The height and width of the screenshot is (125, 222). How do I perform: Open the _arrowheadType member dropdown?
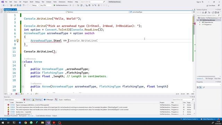pyautogui.click(x=161, y=12)
